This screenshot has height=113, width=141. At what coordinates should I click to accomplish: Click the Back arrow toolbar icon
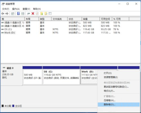pyautogui.click(x=3, y=13)
